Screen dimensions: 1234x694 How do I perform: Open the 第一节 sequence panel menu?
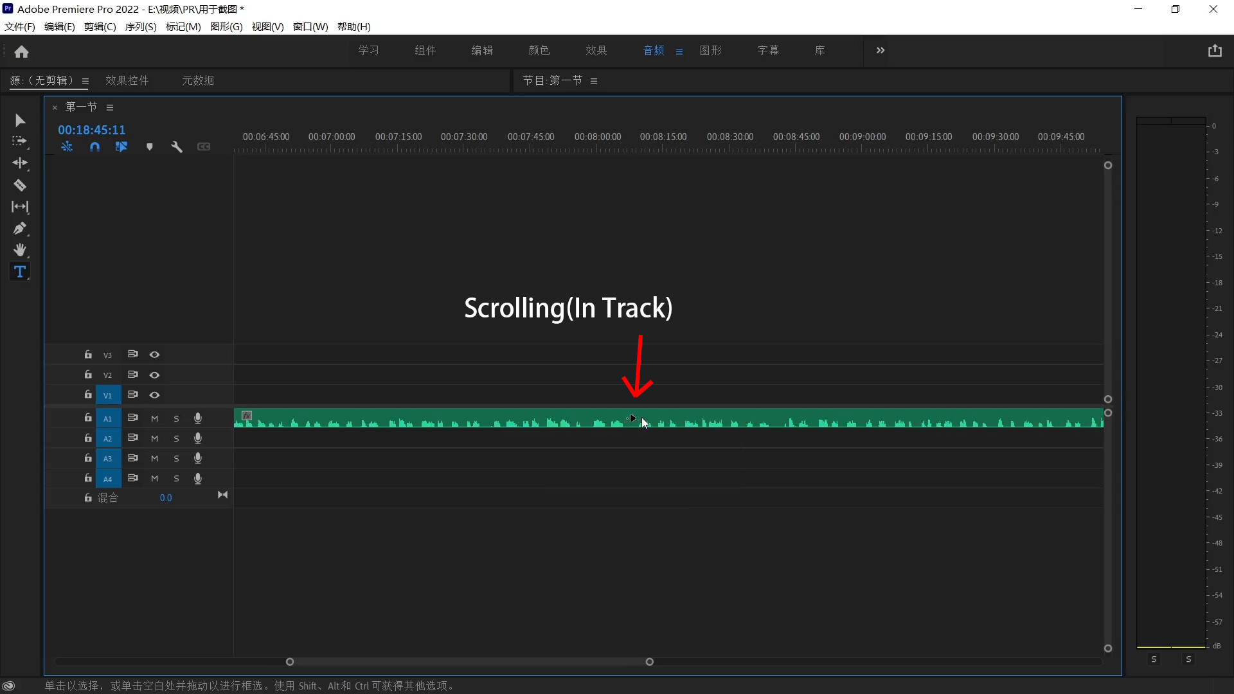pos(110,107)
